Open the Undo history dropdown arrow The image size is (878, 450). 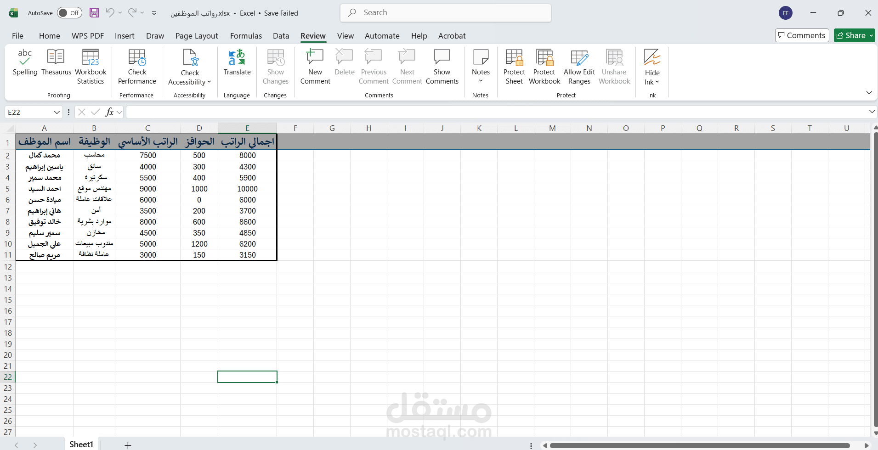120,13
